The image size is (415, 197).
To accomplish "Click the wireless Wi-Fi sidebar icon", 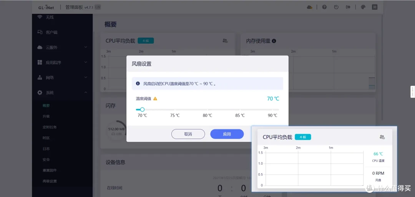I will click(40, 17).
